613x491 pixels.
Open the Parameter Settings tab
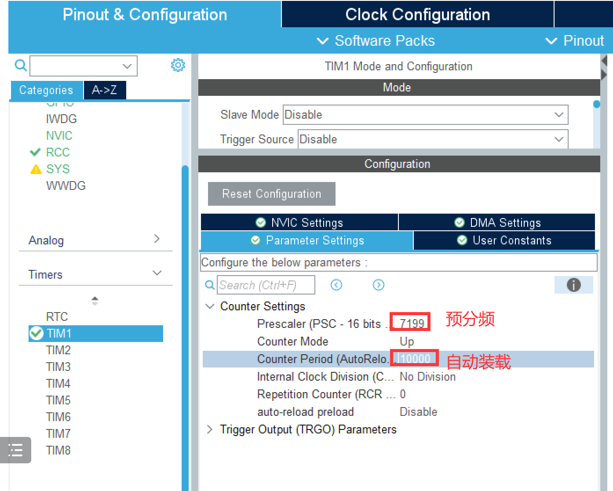point(307,240)
